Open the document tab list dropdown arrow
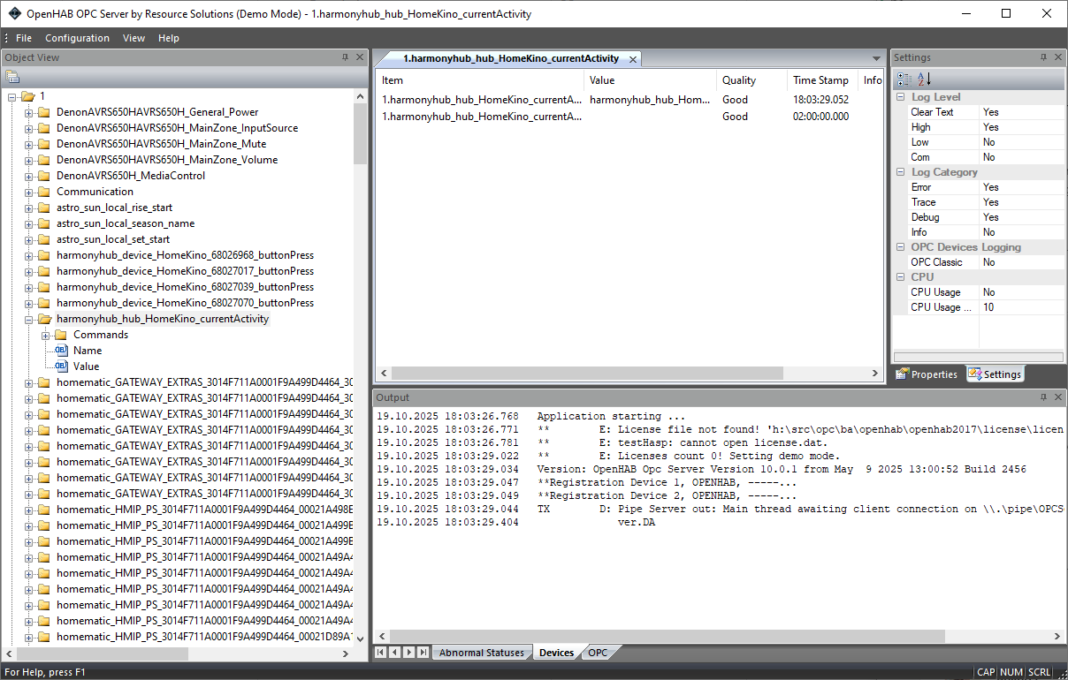The image size is (1068, 680). click(876, 59)
